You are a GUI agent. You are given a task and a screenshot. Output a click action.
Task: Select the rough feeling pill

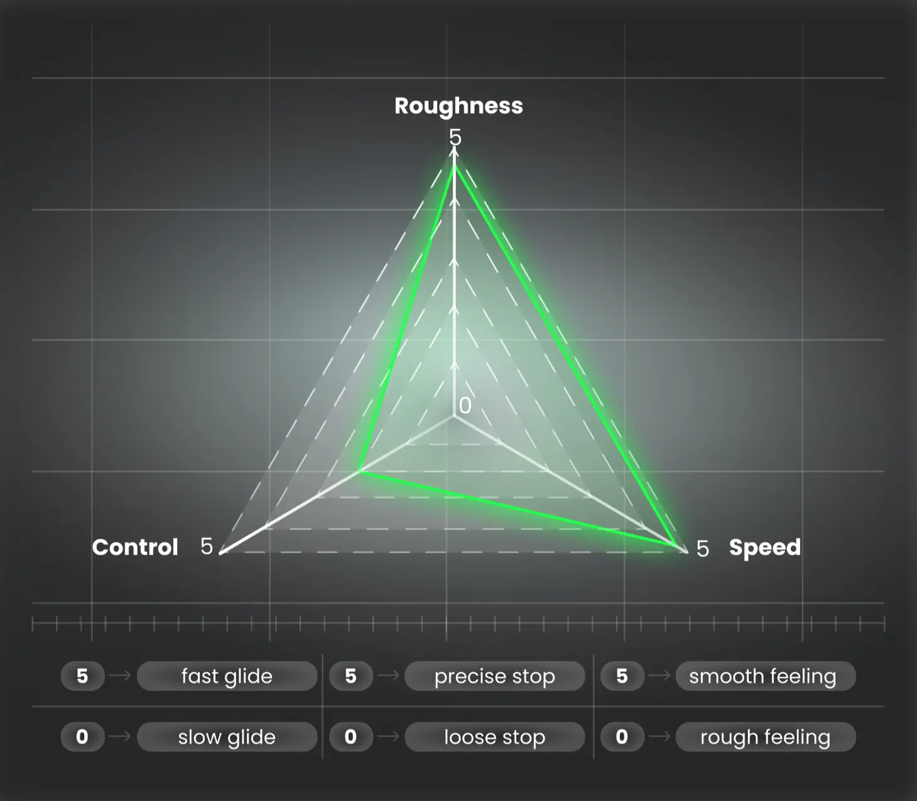(765, 736)
